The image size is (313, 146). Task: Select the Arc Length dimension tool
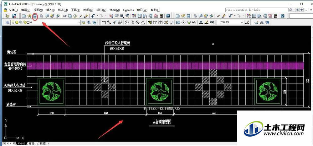click(x=114, y=22)
